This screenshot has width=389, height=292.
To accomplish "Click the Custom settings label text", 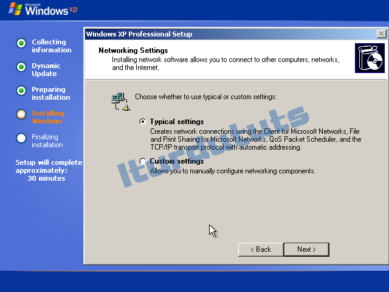I will click(x=177, y=161).
